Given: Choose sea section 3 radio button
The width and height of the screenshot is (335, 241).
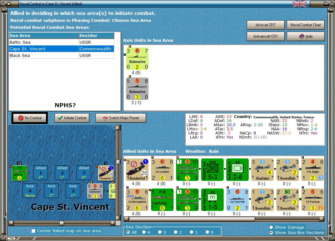Looking at the screenshot, I should (x=160, y=232).
